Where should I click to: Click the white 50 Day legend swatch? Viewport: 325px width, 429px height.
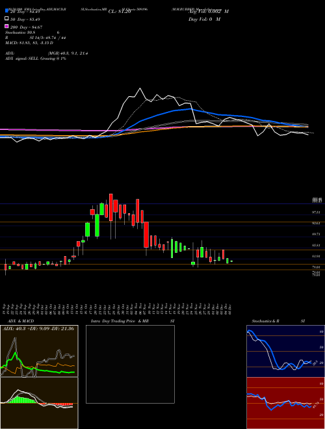point(6,19)
